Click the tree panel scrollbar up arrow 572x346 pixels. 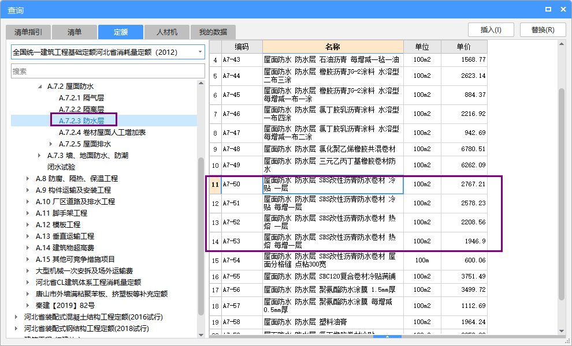(201, 84)
